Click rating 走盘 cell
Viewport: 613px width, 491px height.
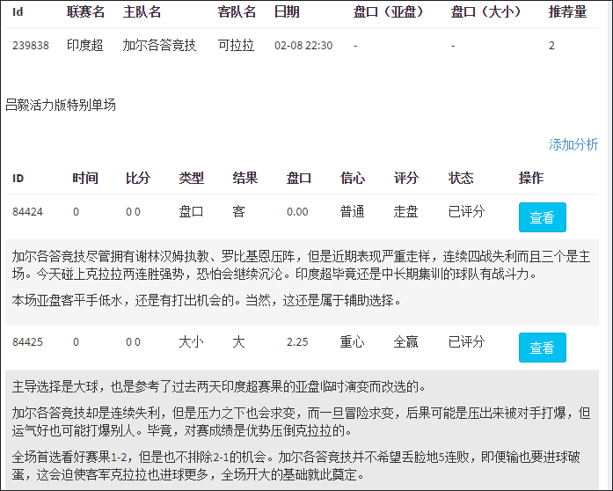[405, 212]
